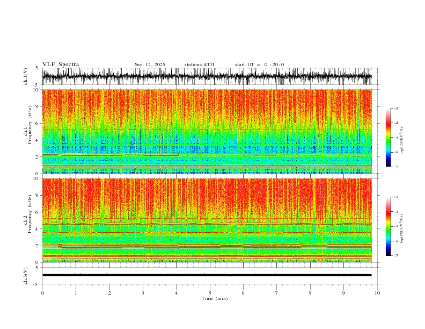Click the upper colorbar "-3" tick label
This screenshot has width=425, height=329.
[x=395, y=108]
